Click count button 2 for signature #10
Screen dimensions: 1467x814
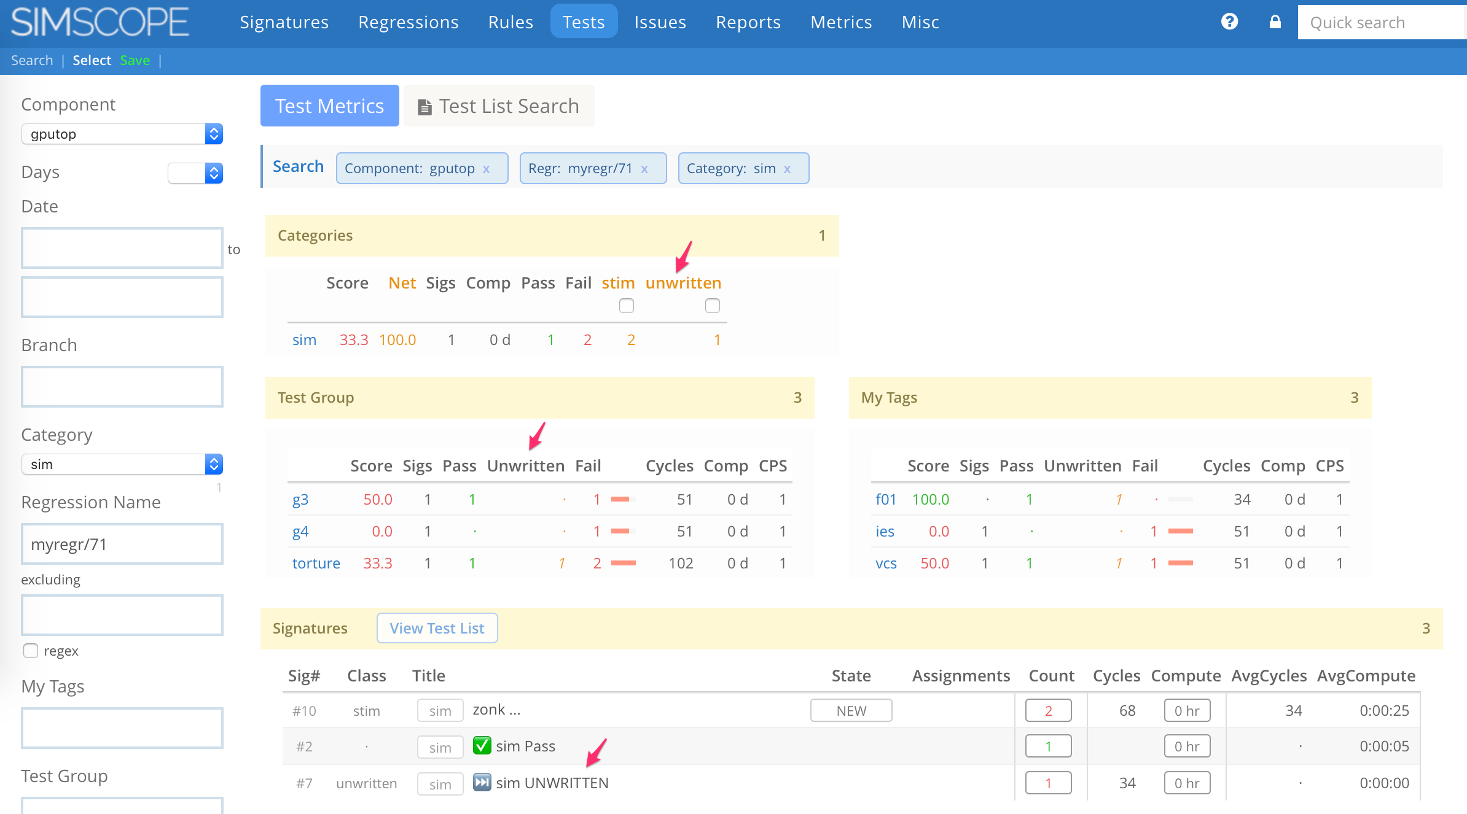1048,711
